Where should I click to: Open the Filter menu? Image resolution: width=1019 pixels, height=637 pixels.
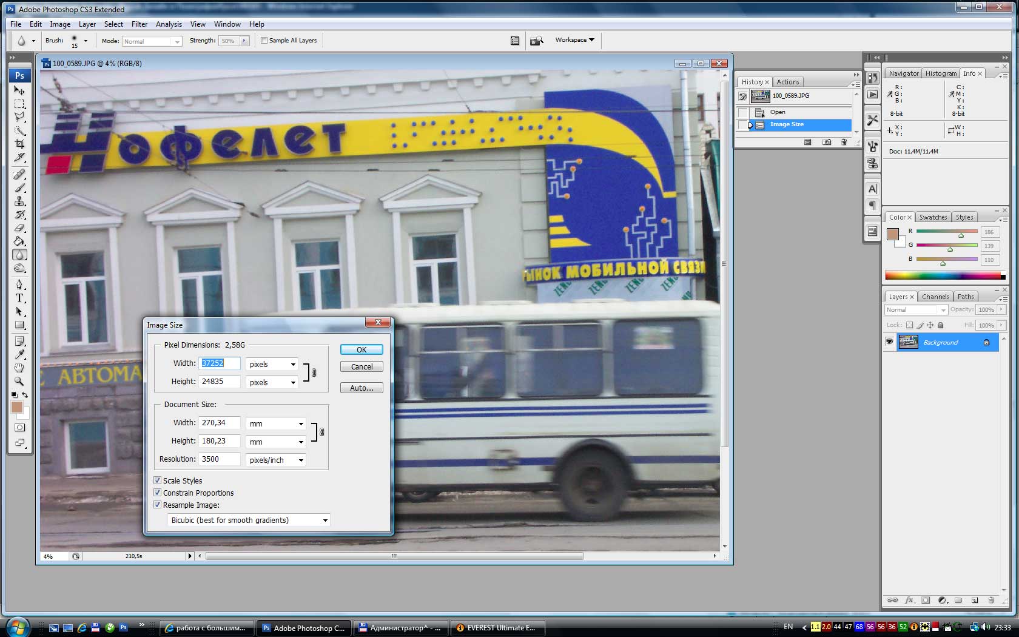[140, 24]
